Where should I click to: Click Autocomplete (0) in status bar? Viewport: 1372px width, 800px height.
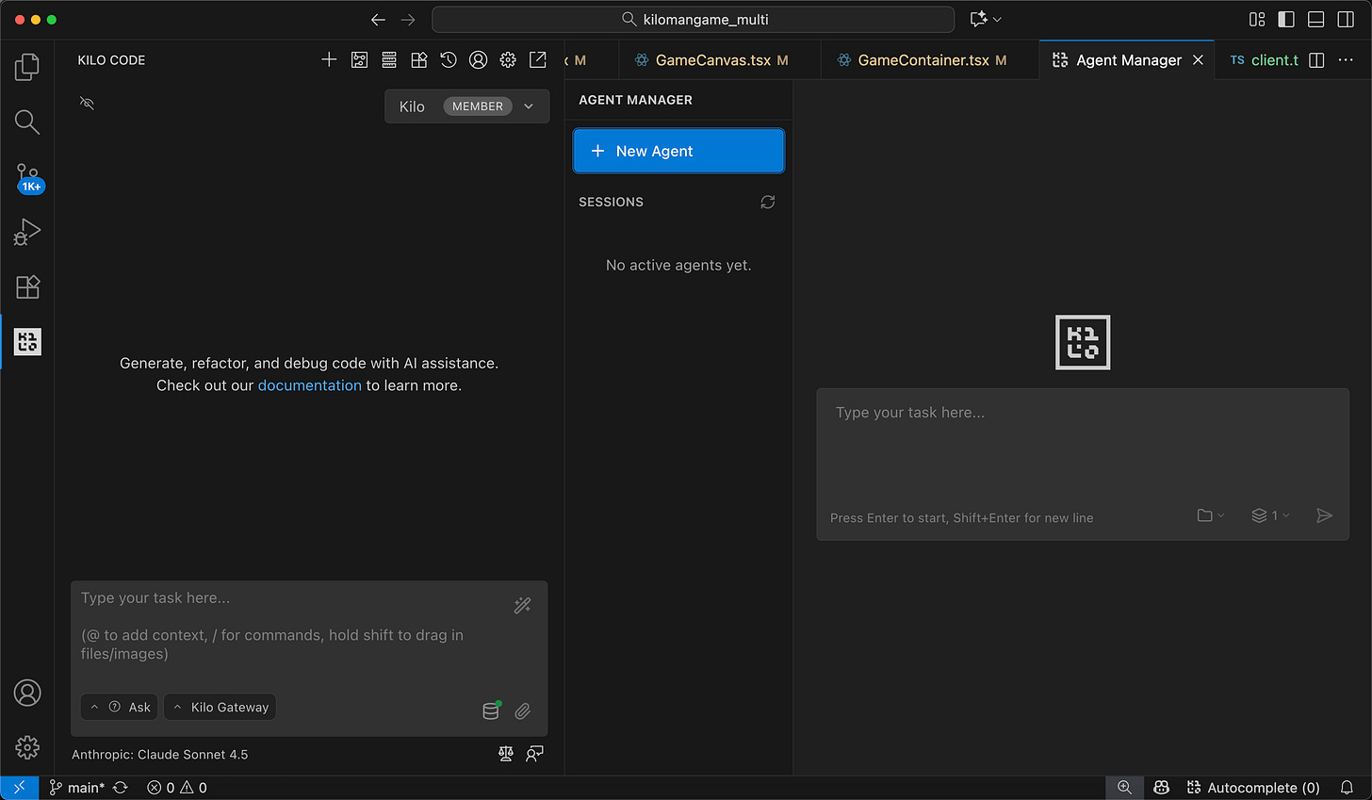pyautogui.click(x=1253, y=788)
